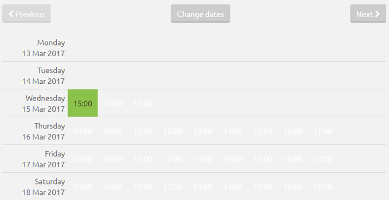Select the 11:00 slot on Friday 17 Mar
The width and height of the screenshot is (389, 200).
143,159
